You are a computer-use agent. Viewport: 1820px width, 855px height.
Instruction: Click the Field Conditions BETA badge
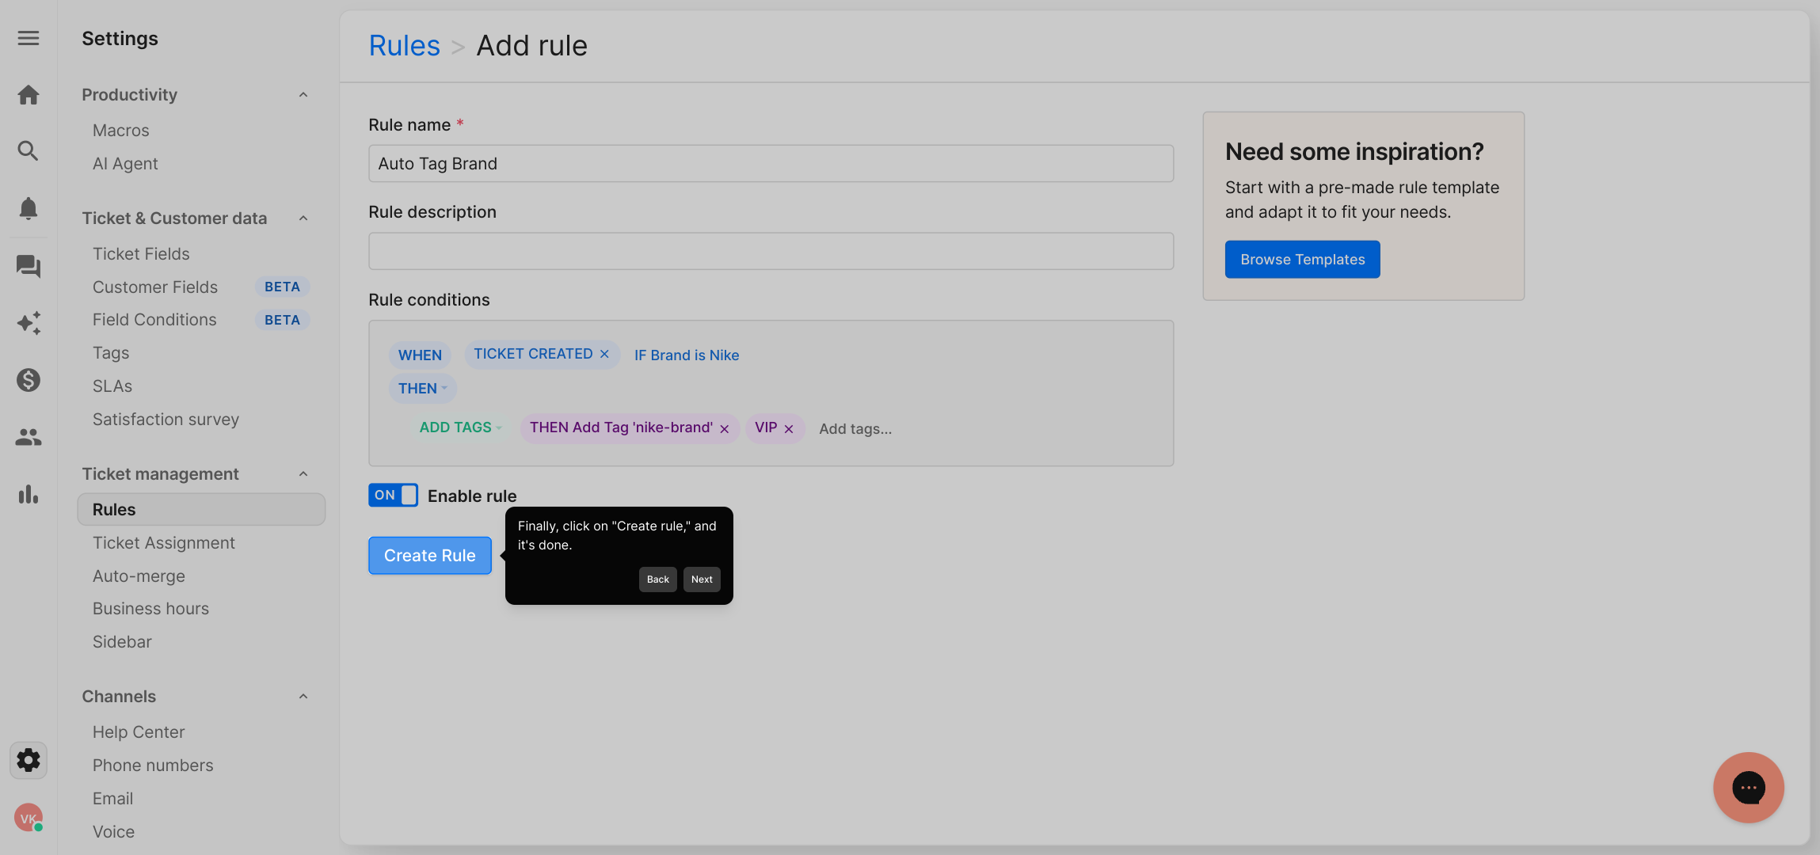click(x=282, y=320)
